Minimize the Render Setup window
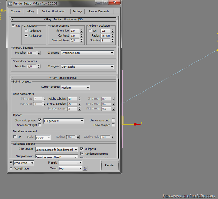 click(99, 2)
